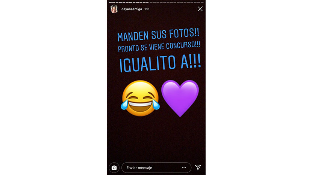Click the unfilled portion of story progress bar
Screen dimensions: 312x175
point(176,2)
